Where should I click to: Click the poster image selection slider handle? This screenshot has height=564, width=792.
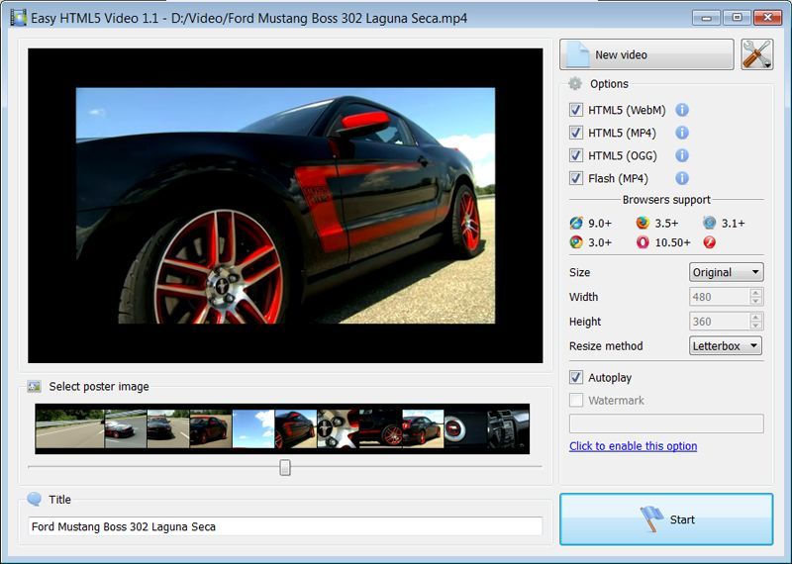tap(285, 467)
